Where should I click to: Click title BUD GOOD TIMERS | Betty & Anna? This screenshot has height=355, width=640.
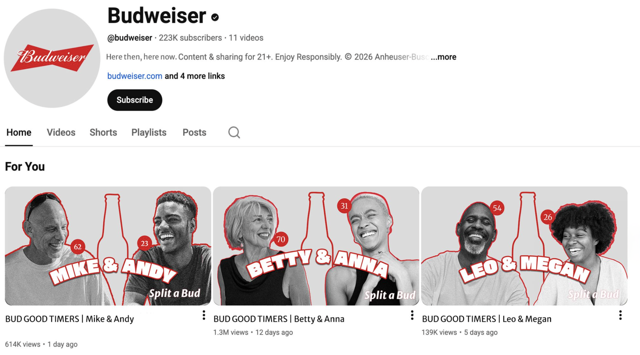(x=279, y=319)
